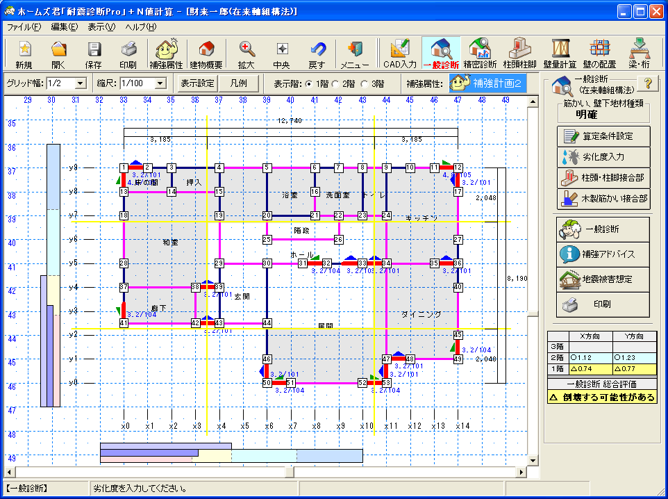Viewport: 668px width, 499px height.
Task: Click the 壁量計算 toolbar icon
Action: (559, 54)
